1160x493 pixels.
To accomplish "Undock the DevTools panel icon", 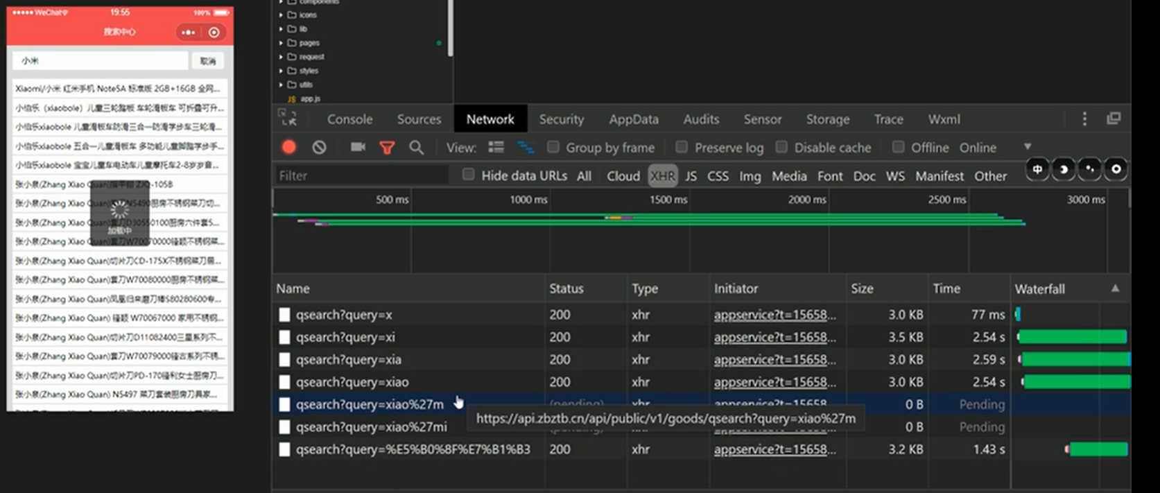I will [1114, 119].
